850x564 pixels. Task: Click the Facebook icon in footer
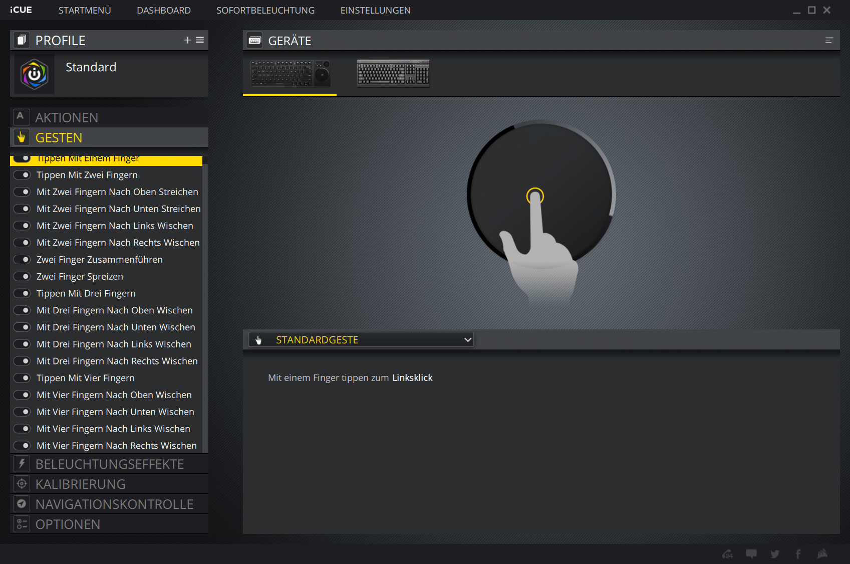tap(798, 554)
